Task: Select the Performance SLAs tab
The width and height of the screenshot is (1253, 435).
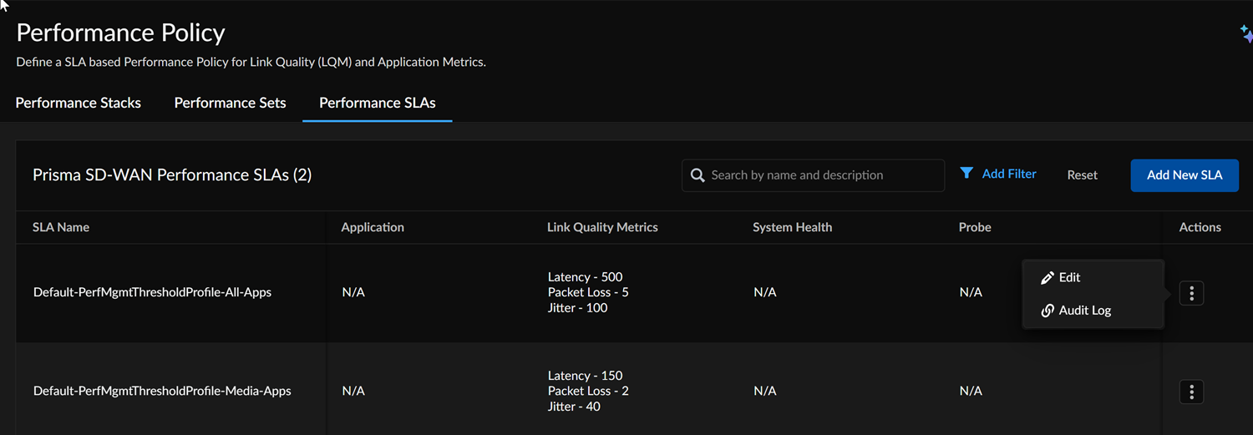Action: pos(377,103)
